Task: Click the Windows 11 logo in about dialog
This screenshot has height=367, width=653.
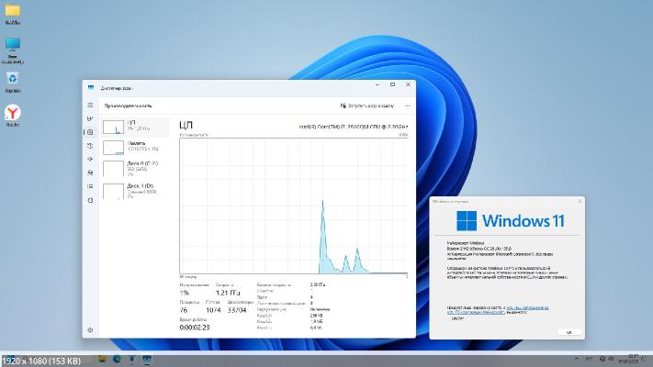Action: (510, 220)
